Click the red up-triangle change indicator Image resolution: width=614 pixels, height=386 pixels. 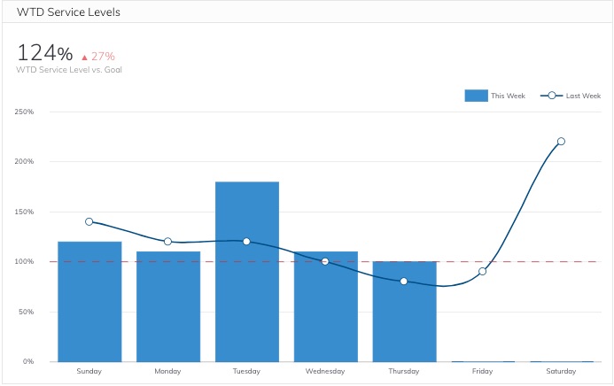[85, 57]
